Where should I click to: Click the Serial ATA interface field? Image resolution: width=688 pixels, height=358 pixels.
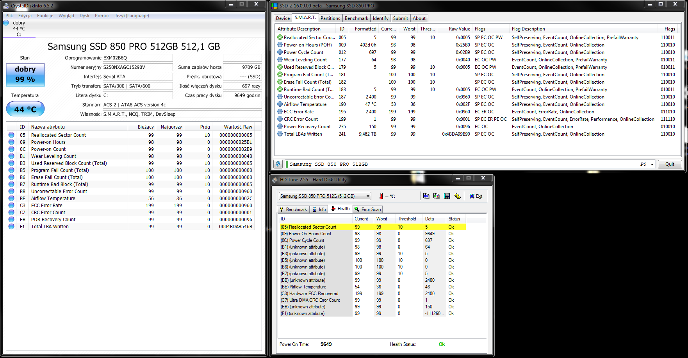coord(137,77)
